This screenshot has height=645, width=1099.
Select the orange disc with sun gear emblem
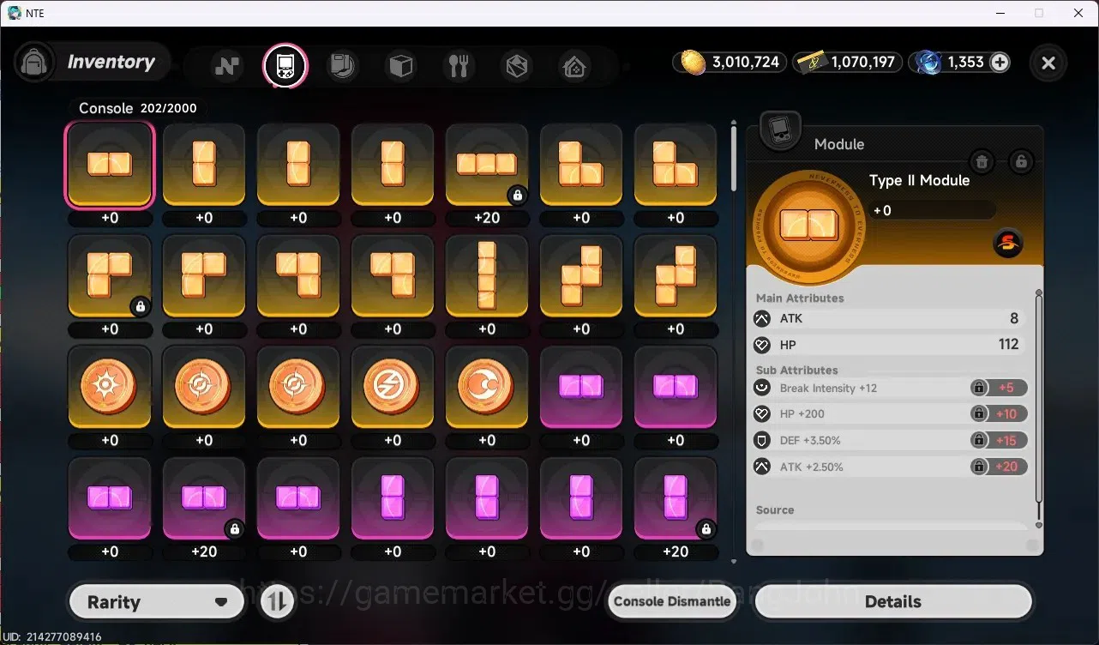(110, 387)
